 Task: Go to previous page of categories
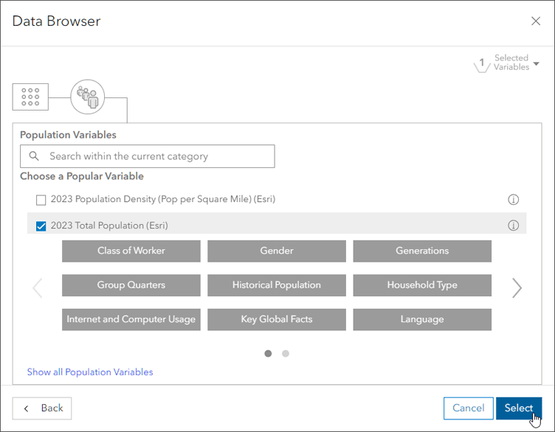[38, 288]
